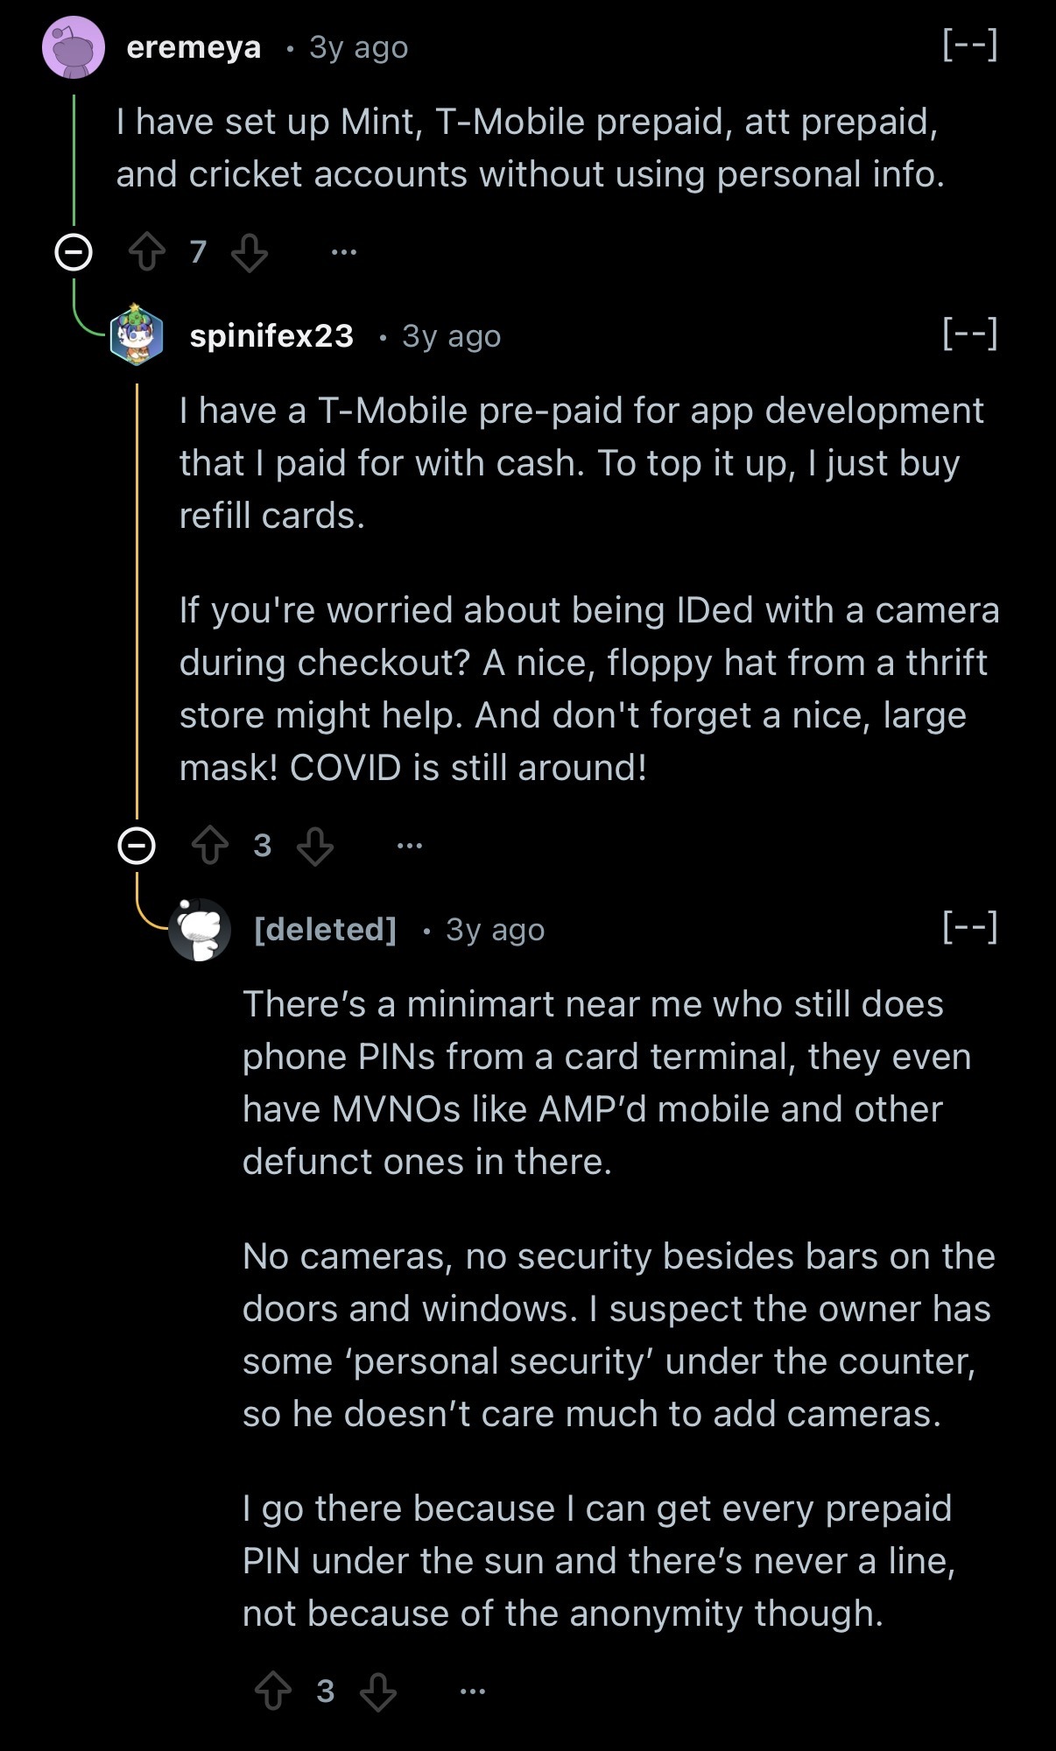Click the '3y ago' timestamp on the [deleted] comment
The image size is (1056, 1751).
coord(494,930)
